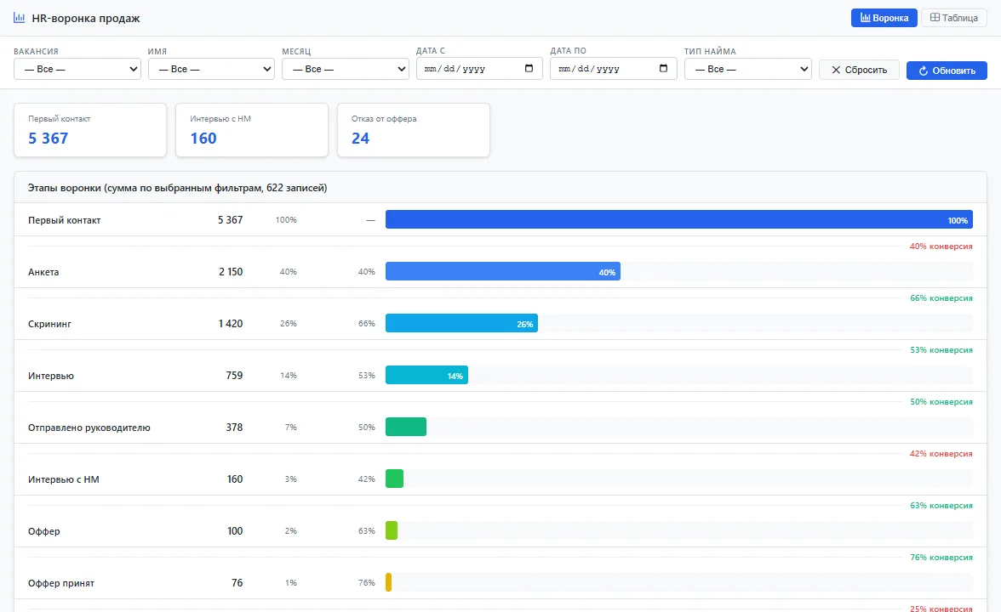
Task: Select the Отказ от оффера summary card
Action: (414, 130)
